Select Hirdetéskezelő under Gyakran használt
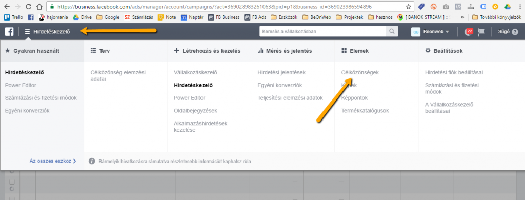 pos(24,72)
